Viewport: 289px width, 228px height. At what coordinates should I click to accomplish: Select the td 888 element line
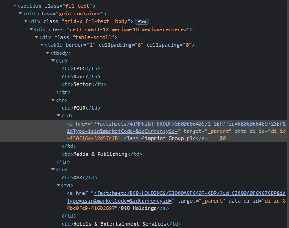coord(79,178)
